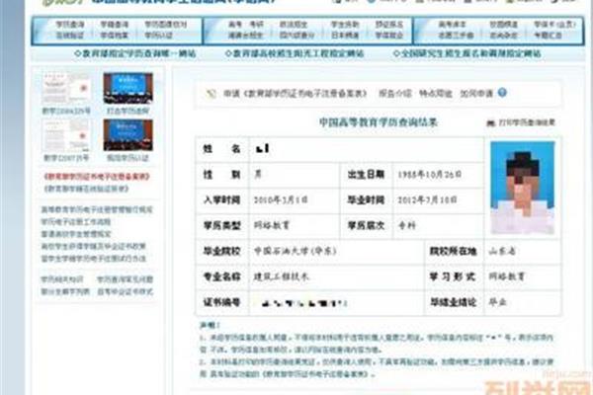Click the blue help question-mark icon
The image size is (593, 395).
(502, 93)
